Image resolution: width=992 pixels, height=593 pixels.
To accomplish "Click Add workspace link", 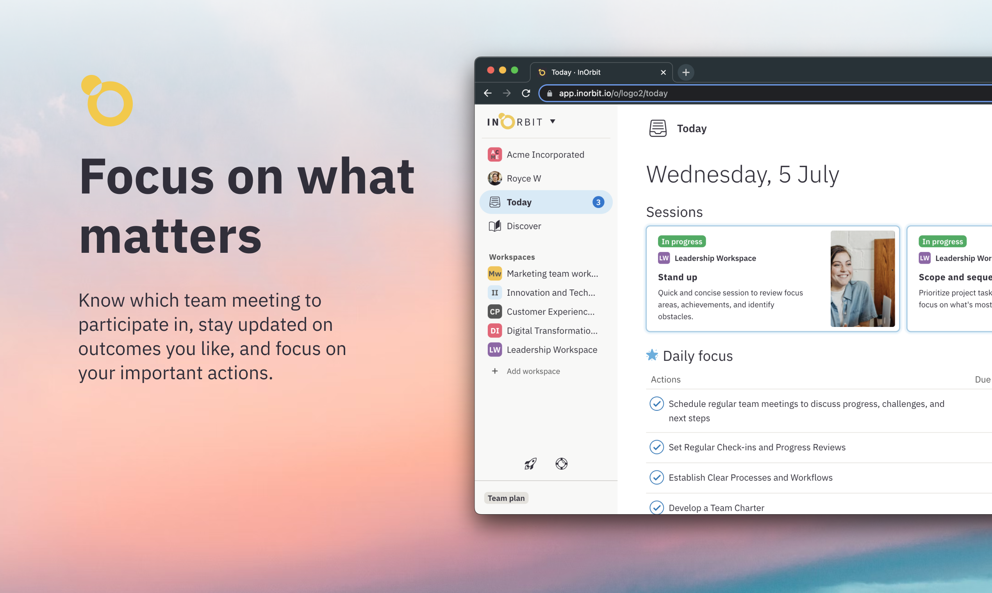I will (x=533, y=371).
